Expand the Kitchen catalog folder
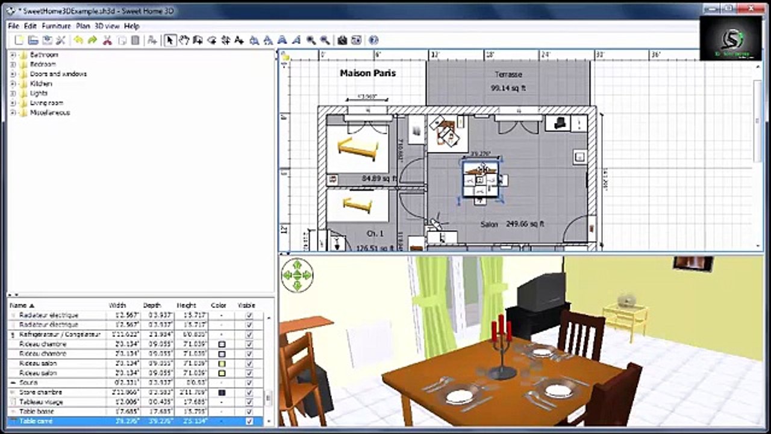Image resolution: width=771 pixels, height=434 pixels. (13, 84)
